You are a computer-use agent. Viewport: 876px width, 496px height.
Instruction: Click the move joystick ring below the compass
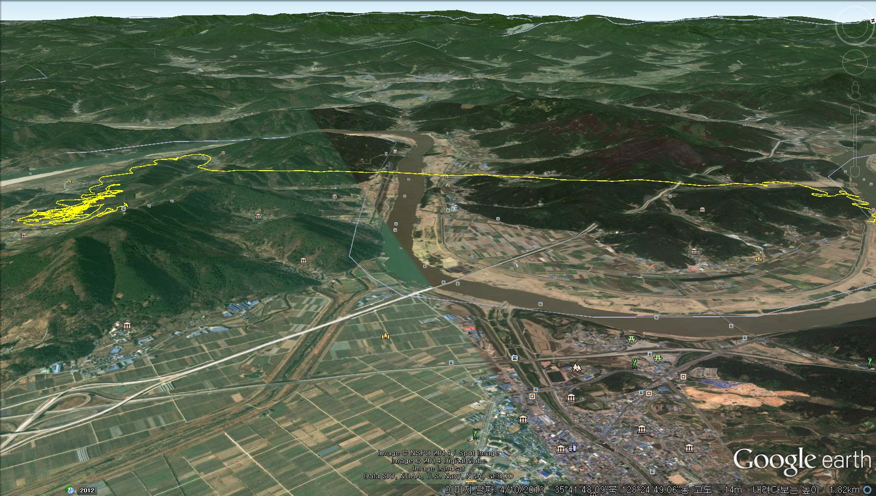coord(856,63)
